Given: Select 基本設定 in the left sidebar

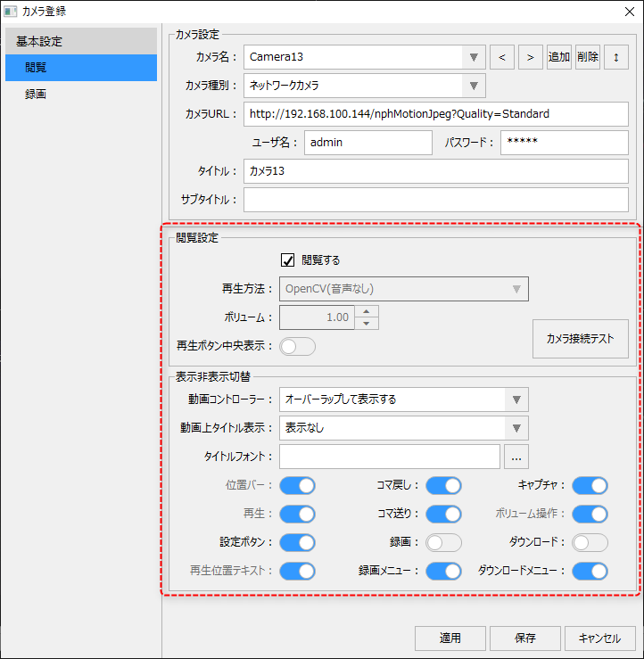Looking at the screenshot, I should pyautogui.click(x=39, y=41).
